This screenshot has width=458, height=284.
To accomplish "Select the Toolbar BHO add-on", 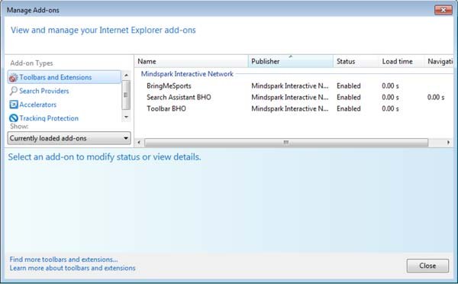I will [166, 108].
